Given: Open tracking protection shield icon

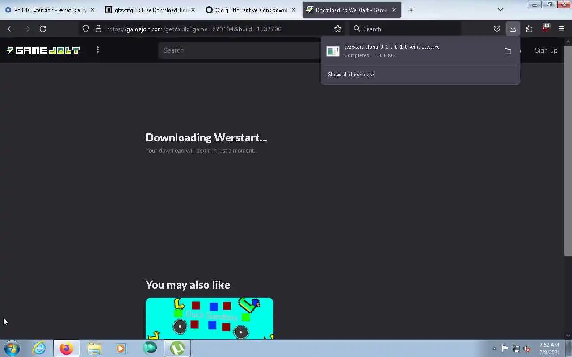Looking at the screenshot, I should [86, 29].
